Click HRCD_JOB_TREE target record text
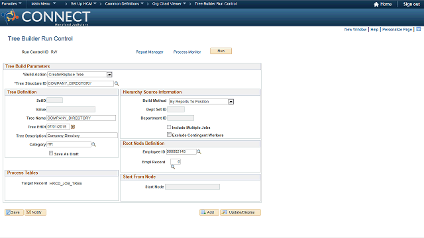The height and width of the screenshot is (238, 424). point(66,184)
